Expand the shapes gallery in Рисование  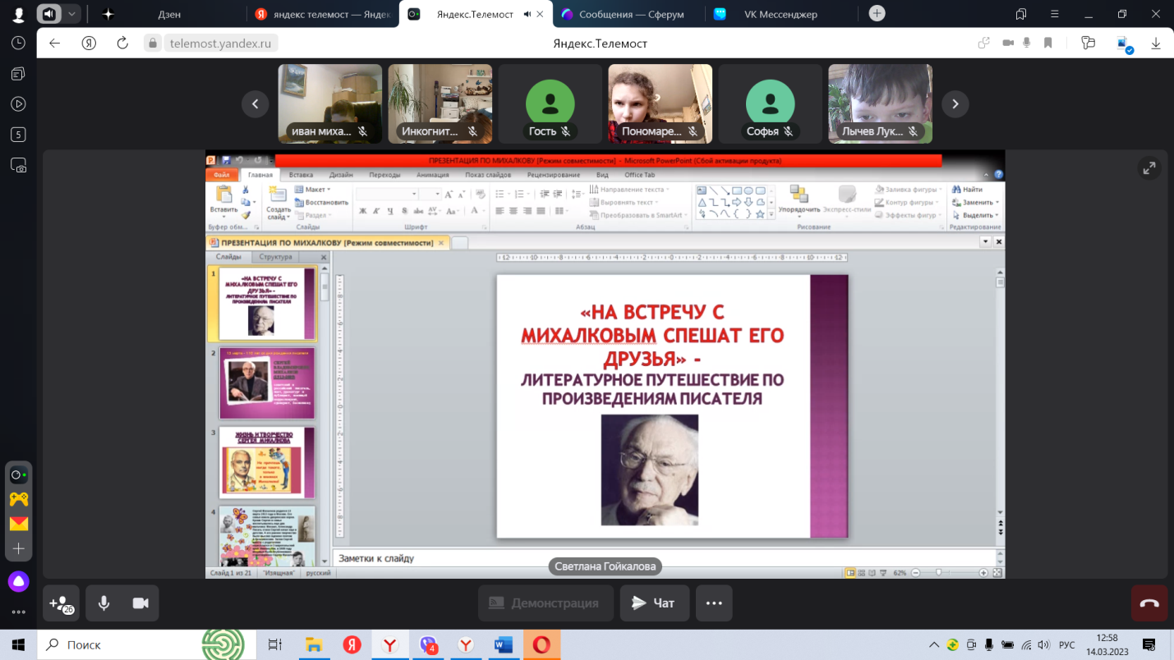point(771,214)
